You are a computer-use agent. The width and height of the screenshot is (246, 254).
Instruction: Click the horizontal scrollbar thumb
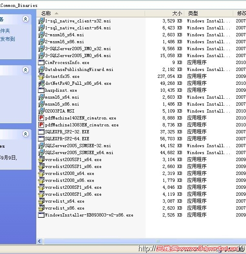[145, 241]
